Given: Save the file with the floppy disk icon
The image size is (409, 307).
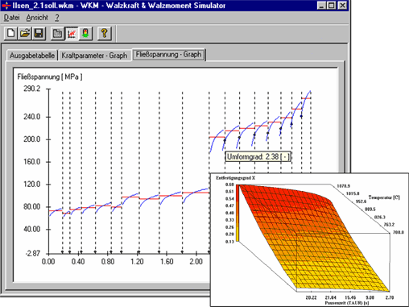Looking at the screenshot, I should [x=39, y=33].
